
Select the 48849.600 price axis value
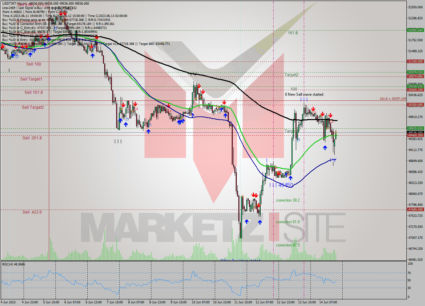point(415,161)
